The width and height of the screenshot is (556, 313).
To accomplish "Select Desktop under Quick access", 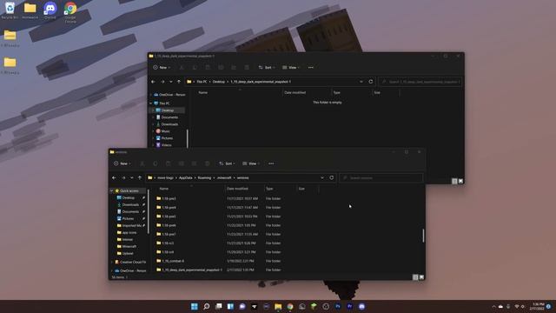I will [x=129, y=197].
